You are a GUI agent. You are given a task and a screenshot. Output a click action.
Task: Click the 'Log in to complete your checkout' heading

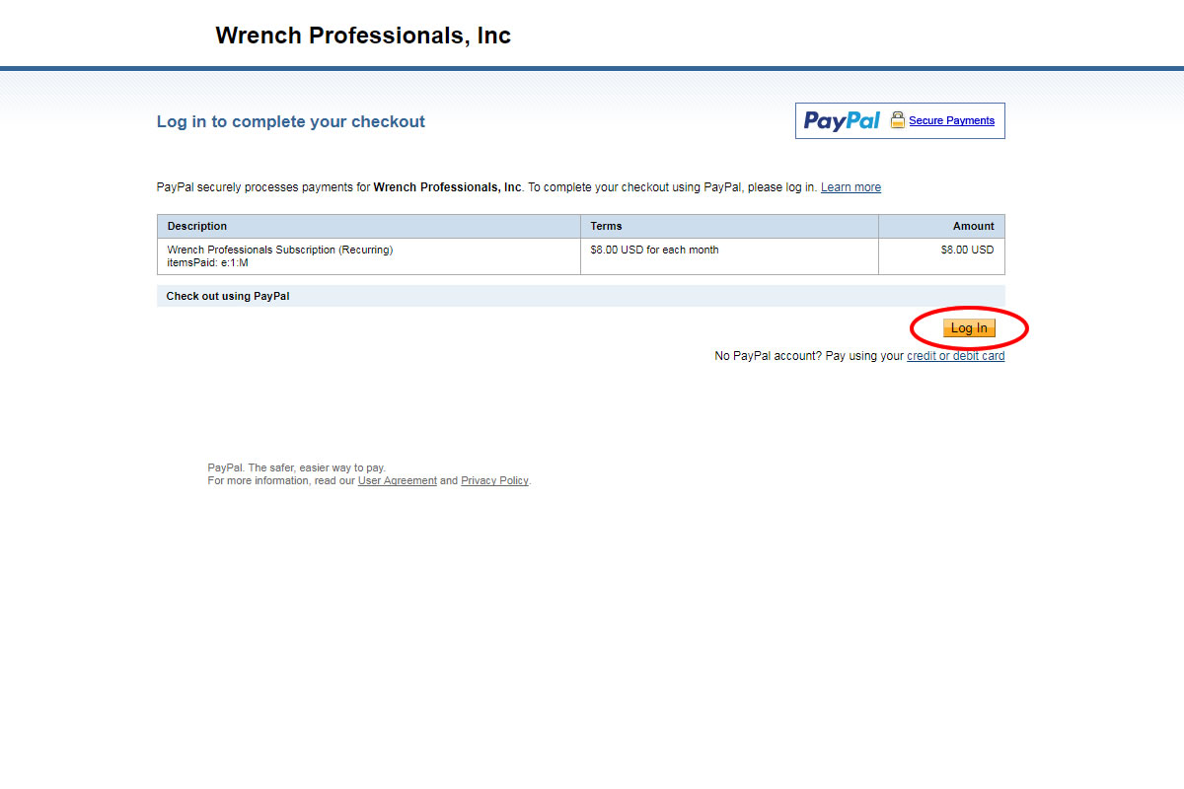coord(291,122)
